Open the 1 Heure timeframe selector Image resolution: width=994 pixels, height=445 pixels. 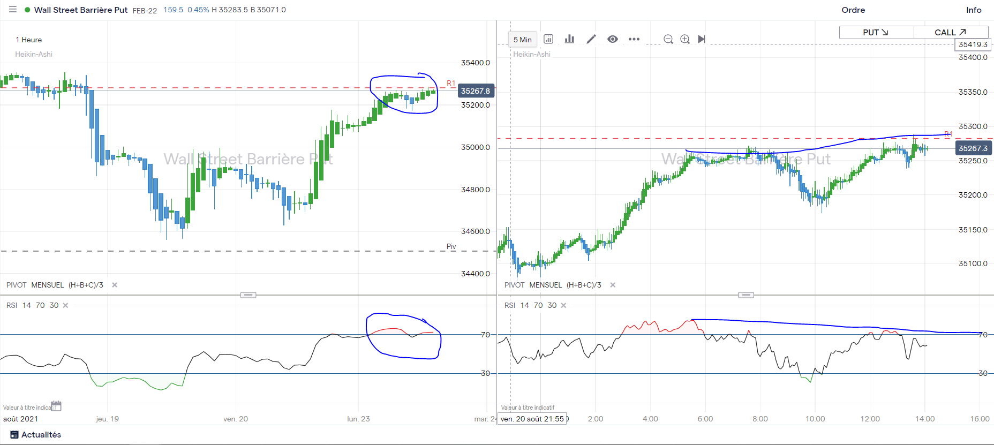(29, 40)
